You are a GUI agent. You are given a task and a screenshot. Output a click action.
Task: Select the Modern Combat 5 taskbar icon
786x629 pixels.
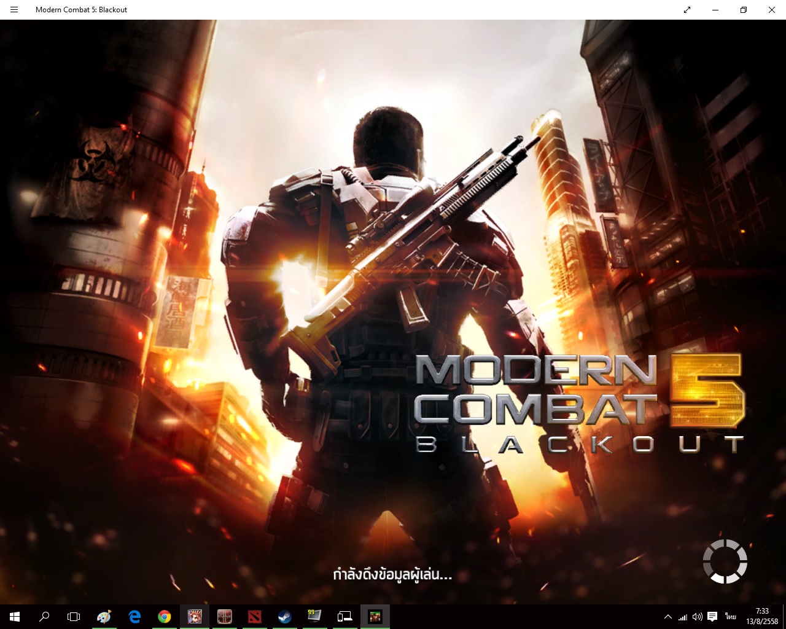(x=375, y=617)
